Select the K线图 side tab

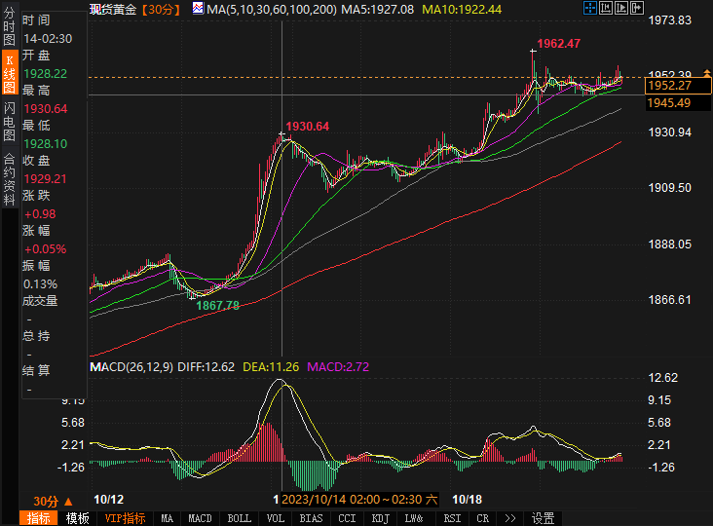(x=9, y=74)
